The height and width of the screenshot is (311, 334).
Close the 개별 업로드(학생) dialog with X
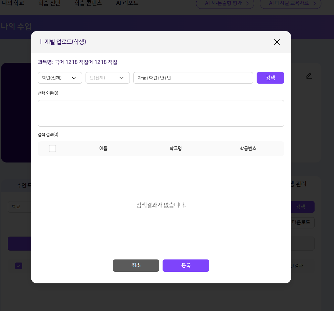pyautogui.click(x=277, y=42)
